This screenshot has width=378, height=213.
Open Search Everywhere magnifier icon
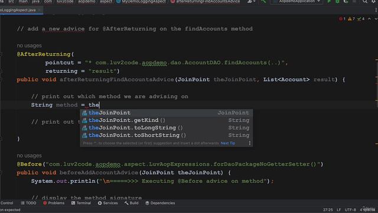[x=365, y=1]
